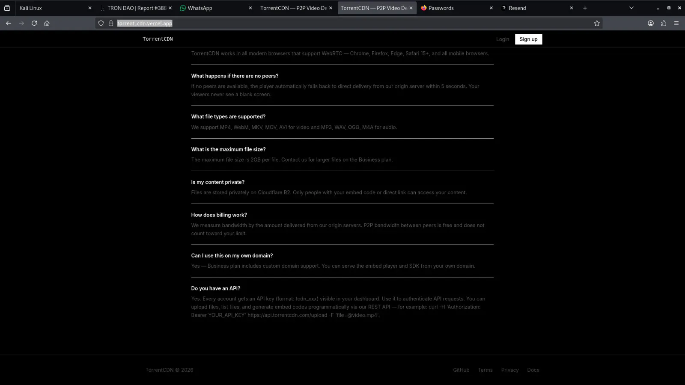The image size is (685, 385).
Task: Close the TRON DAO Report tab
Action: [170, 8]
